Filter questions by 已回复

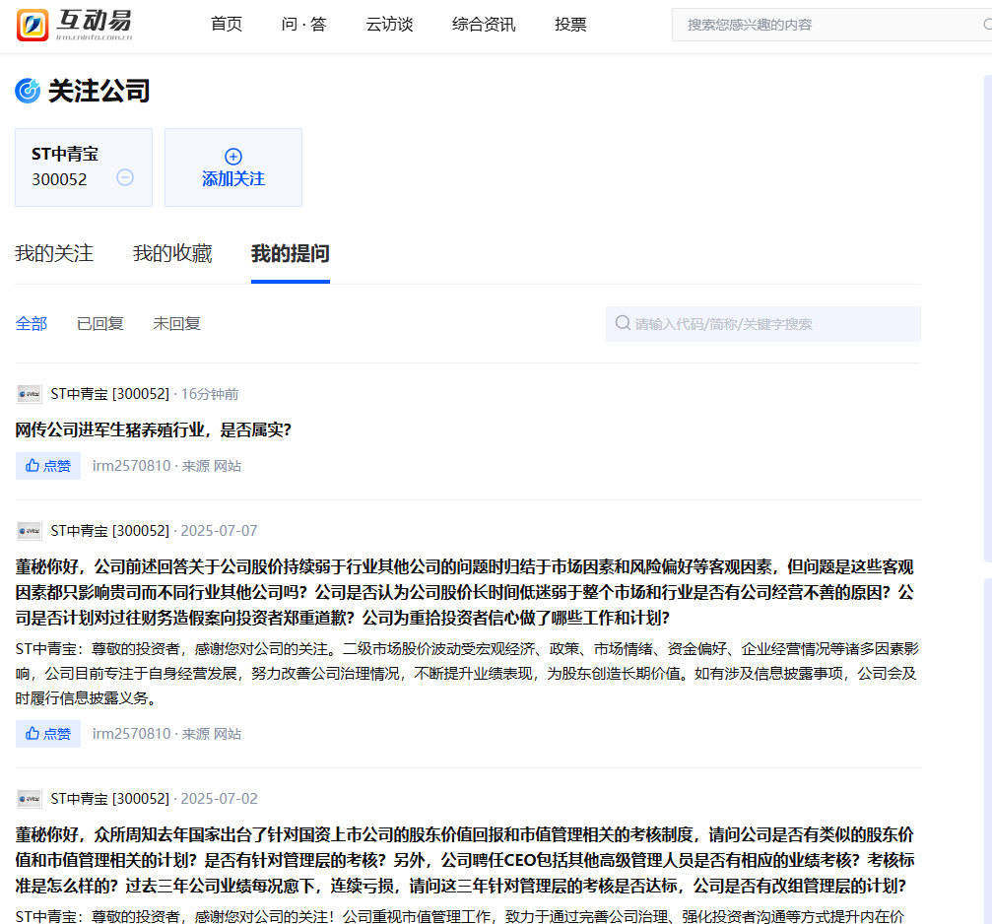(x=99, y=324)
